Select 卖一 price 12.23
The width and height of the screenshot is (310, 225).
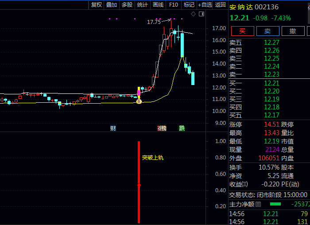(x=271, y=74)
